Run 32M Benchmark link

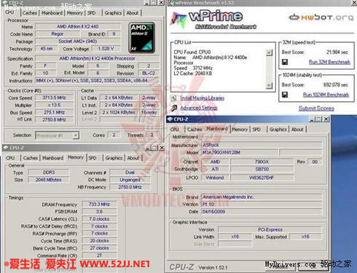[329, 62]
